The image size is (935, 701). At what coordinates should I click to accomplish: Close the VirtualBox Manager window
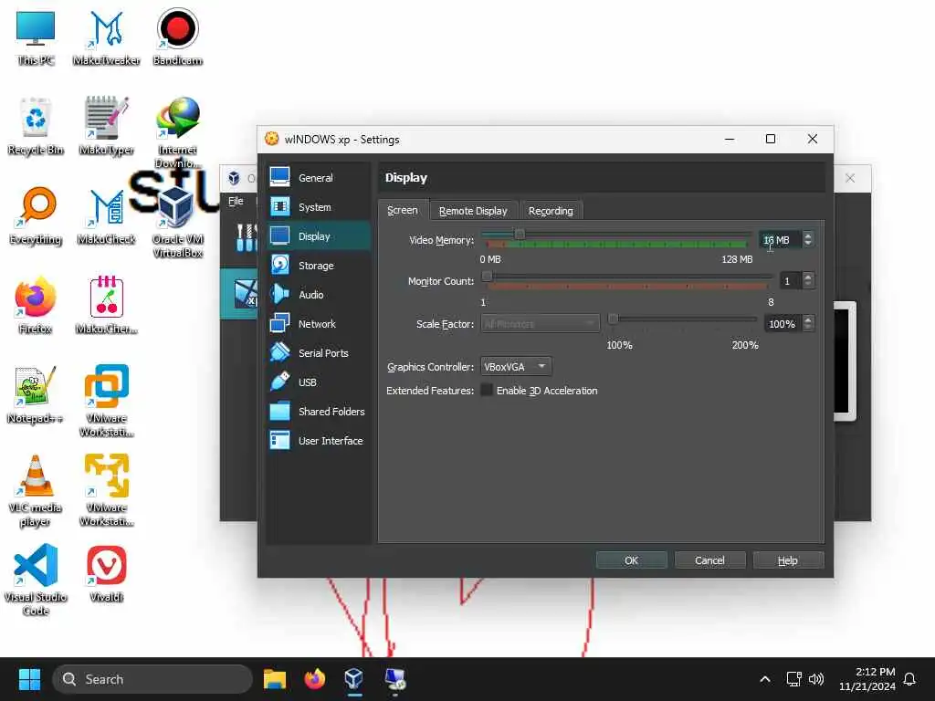[850, 178]
